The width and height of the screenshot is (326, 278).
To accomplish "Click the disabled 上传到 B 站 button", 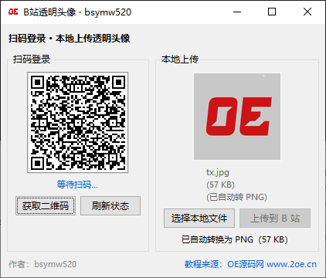I will coord(275,218).
